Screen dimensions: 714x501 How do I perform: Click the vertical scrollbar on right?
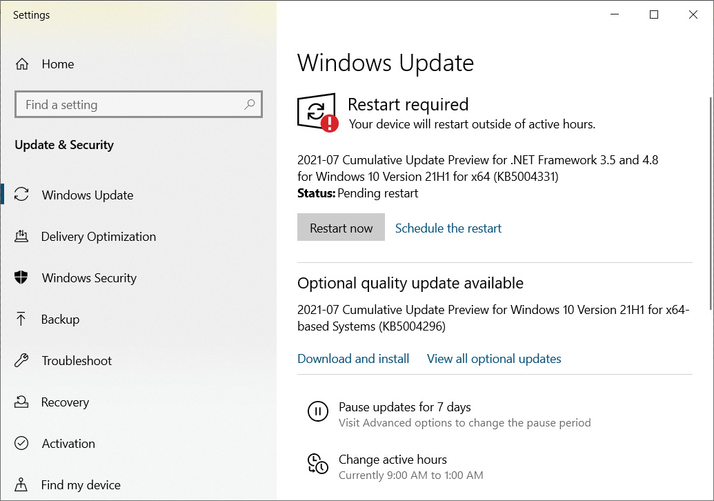coord(711,204)
